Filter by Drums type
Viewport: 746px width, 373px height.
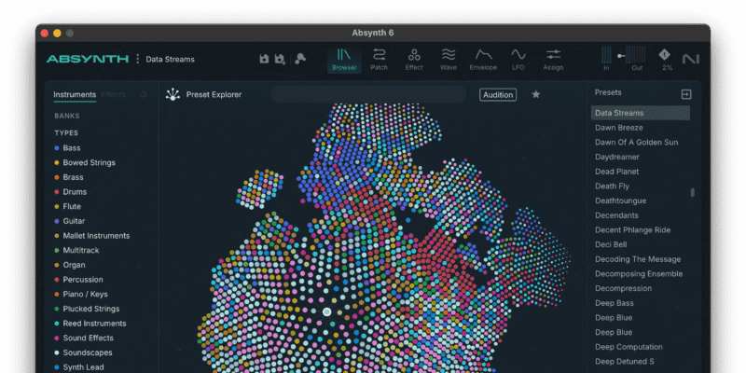click(x=71, y=192)
